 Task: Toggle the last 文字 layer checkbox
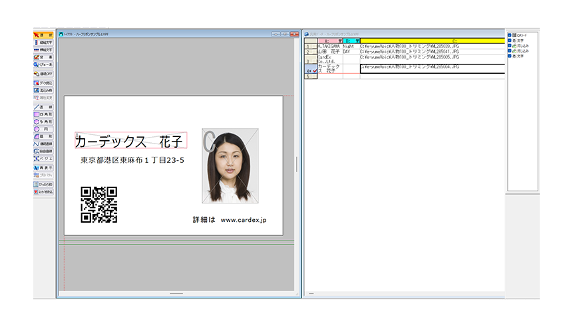pyautogui.click(x=510, y=56)
